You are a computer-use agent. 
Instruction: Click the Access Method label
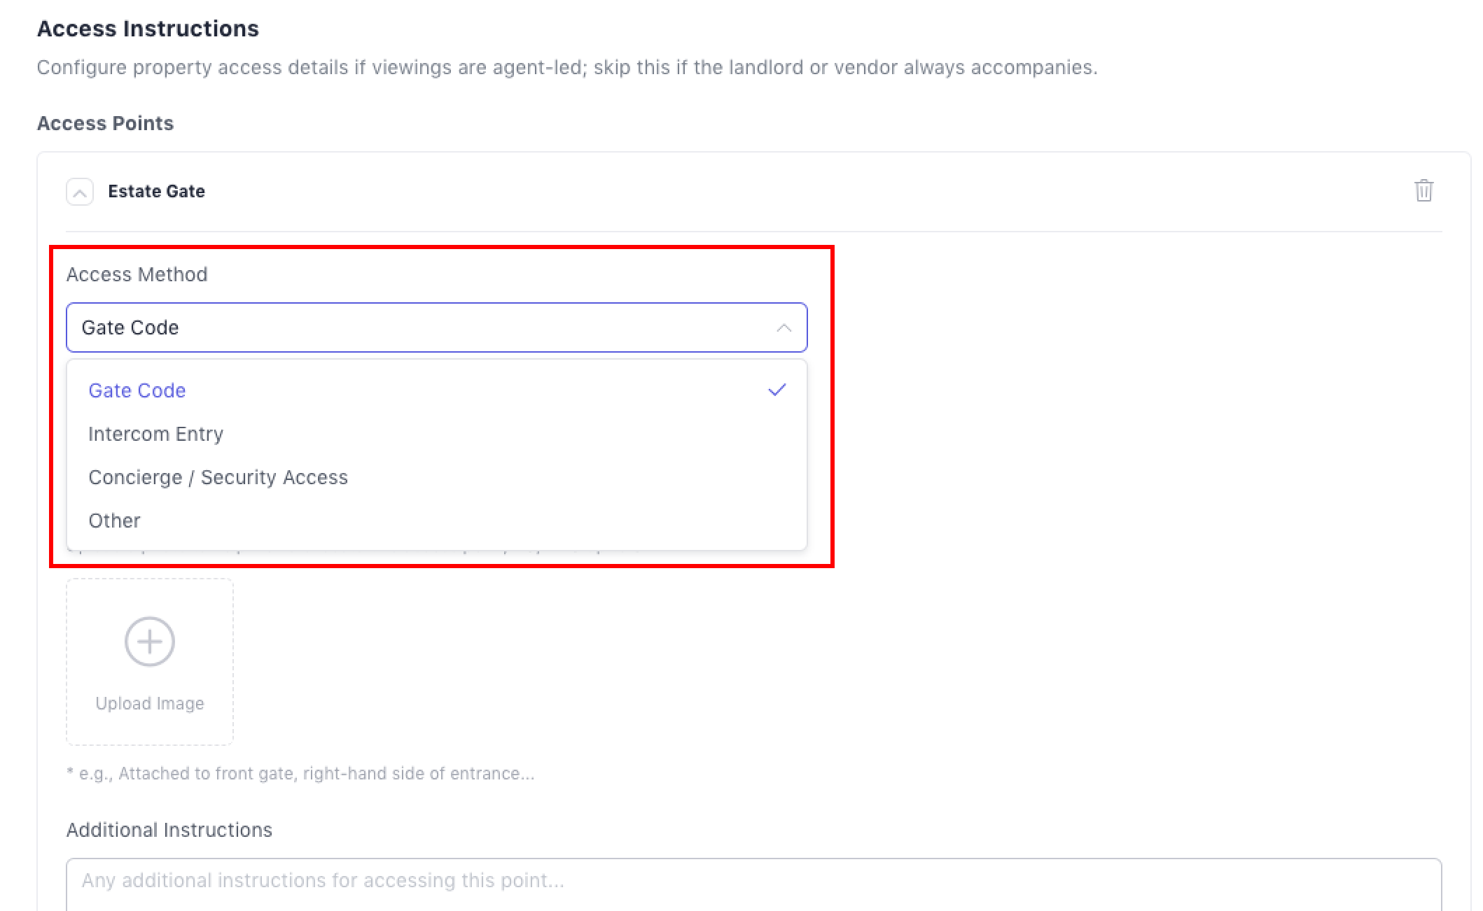tap(137, 274)
